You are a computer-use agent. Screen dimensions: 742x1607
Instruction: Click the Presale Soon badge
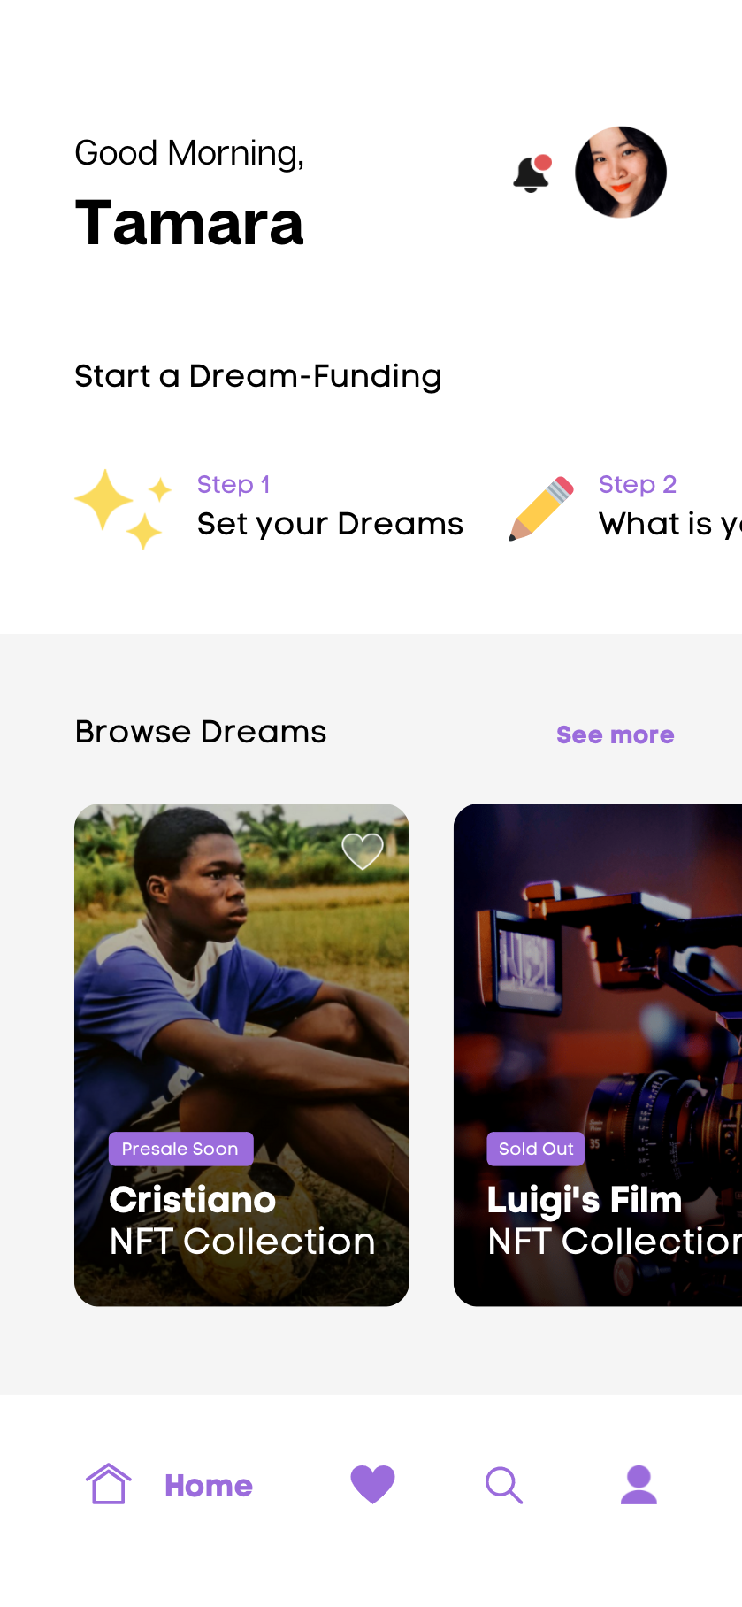(x=180, y=1149)
